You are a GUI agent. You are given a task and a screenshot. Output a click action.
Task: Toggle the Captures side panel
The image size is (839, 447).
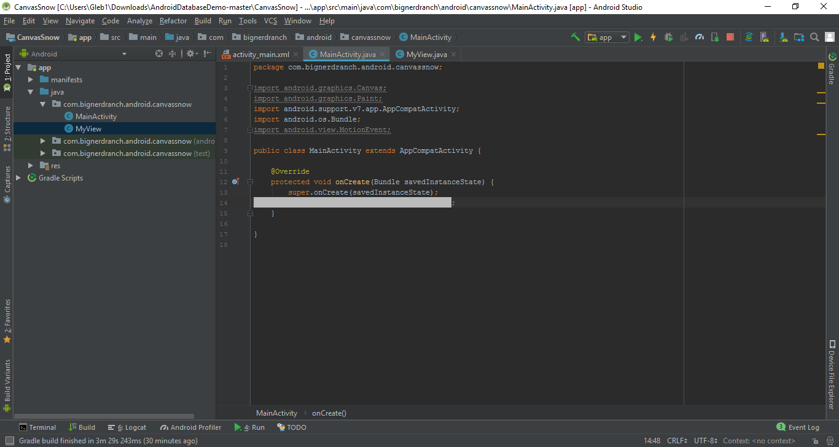(7, 184)
